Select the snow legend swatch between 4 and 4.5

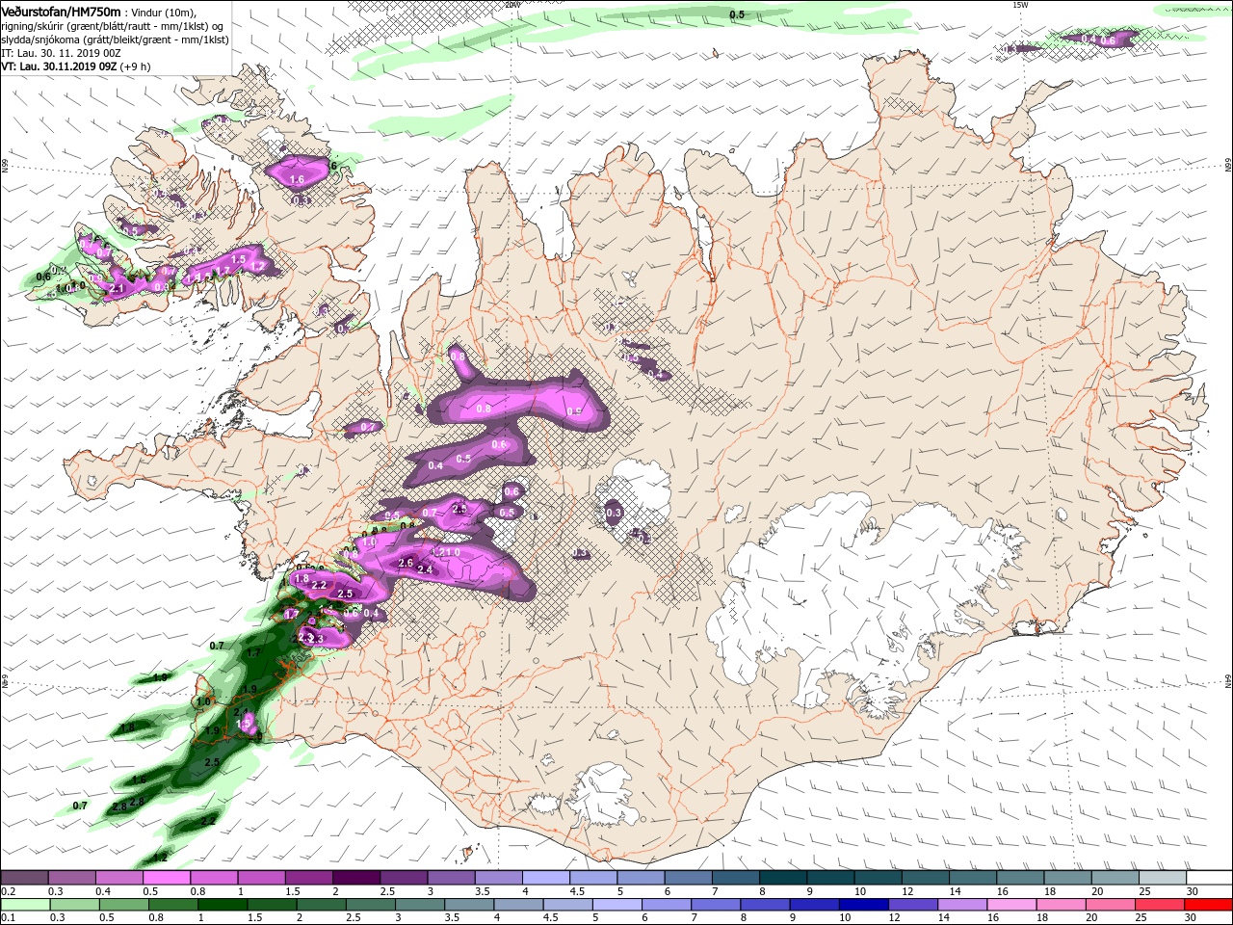click(545, 878)
